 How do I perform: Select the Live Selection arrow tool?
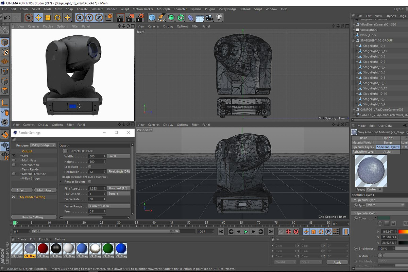tap(29, 17)
